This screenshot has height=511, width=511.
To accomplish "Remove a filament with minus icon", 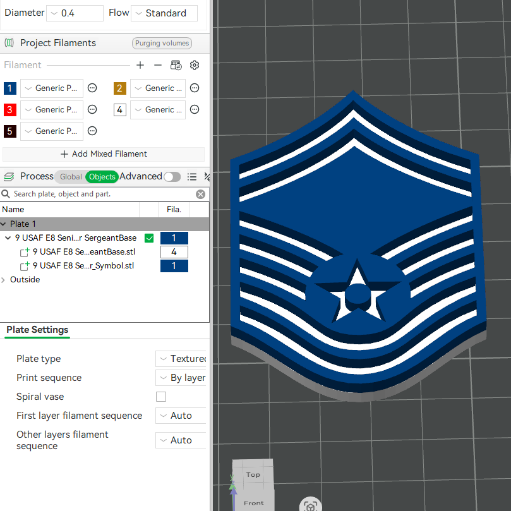I will (x=158, y=65).
